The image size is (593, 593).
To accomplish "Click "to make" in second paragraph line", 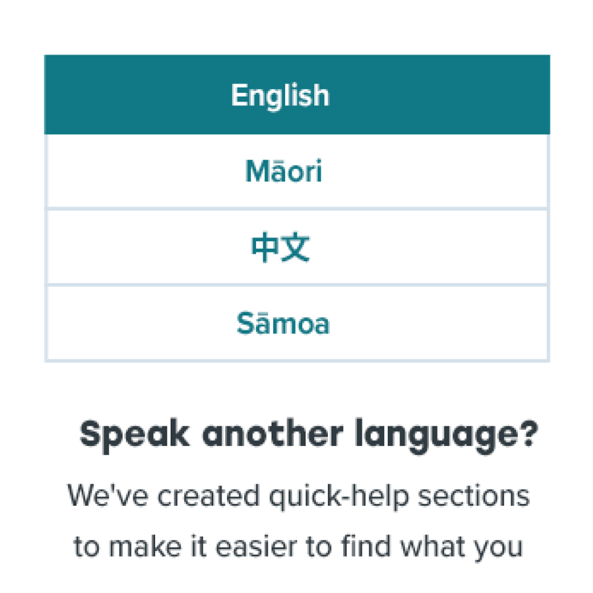I will (127, 546).
